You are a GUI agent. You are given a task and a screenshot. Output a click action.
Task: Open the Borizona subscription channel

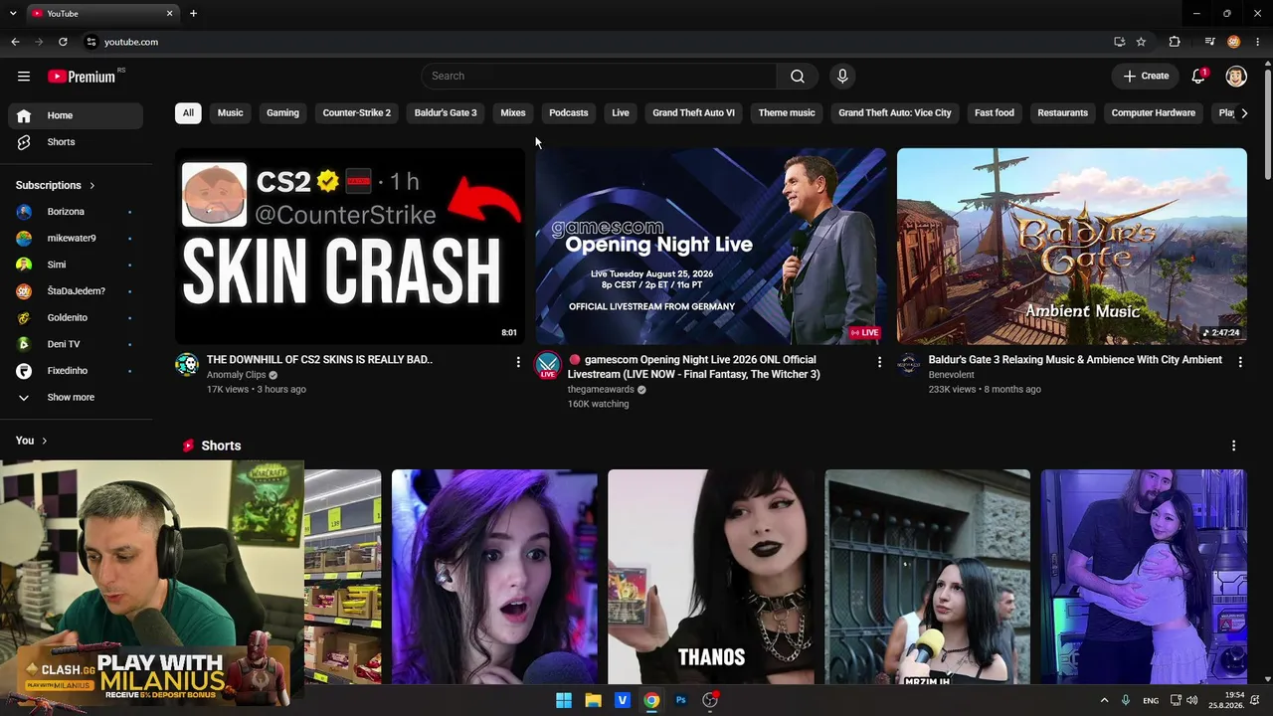click(76, 212)
